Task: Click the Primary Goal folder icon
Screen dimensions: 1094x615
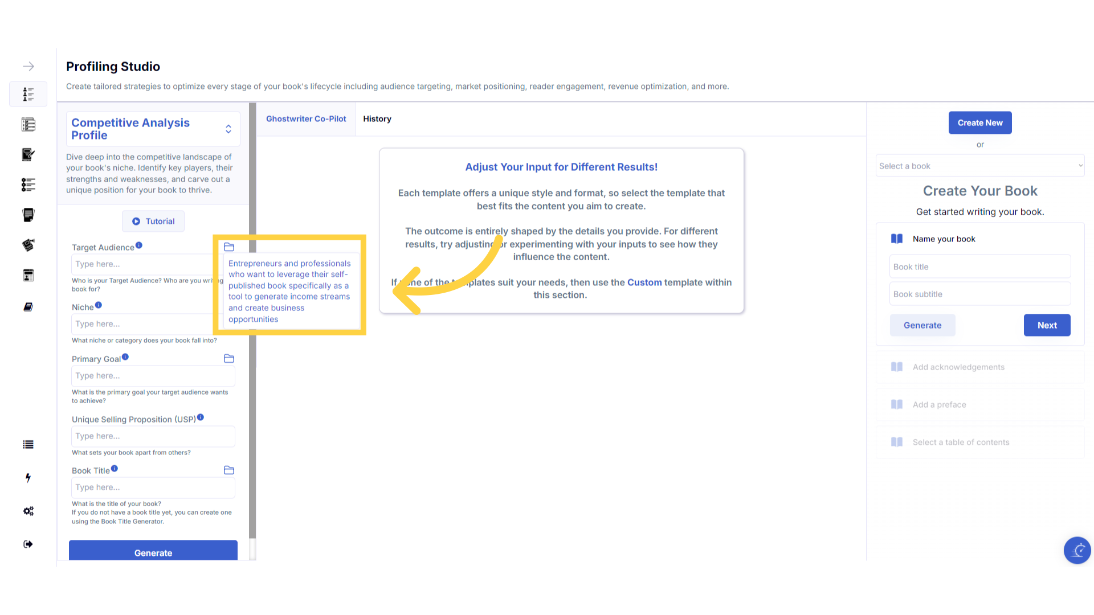Action: (x=229, y=359)
